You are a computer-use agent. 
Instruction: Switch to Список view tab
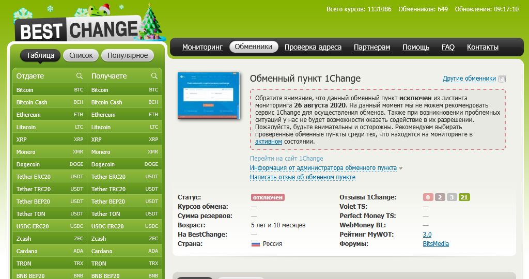(x=81, y=55)
